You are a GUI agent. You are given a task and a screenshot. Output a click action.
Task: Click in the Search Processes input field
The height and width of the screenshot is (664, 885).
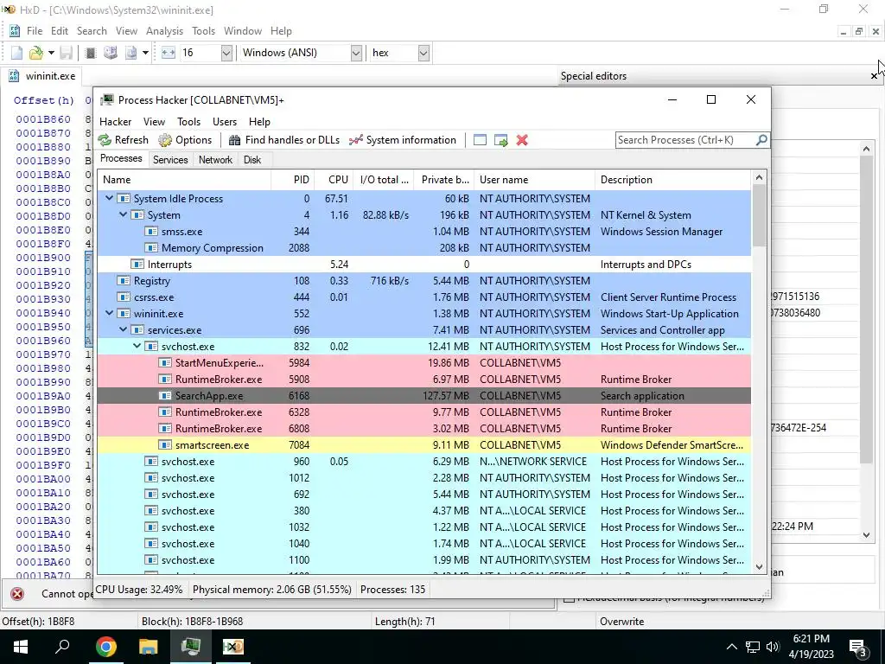click(685, 139)
